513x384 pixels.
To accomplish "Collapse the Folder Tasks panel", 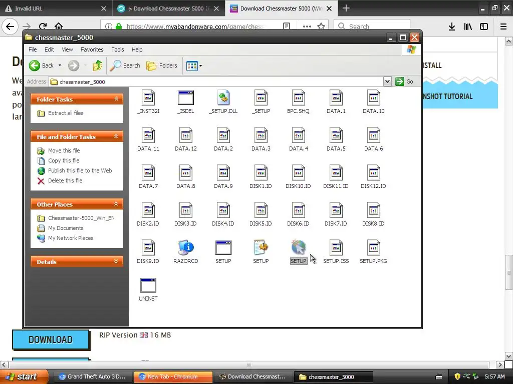I will coord(116,99).
